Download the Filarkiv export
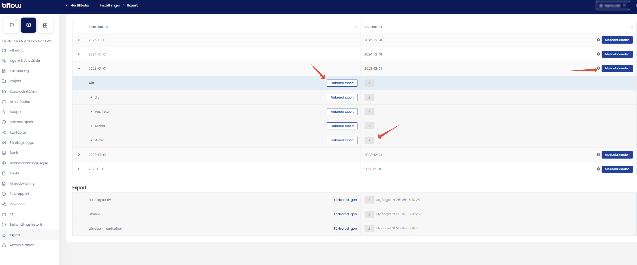637x265 pixels. point(369,214)
